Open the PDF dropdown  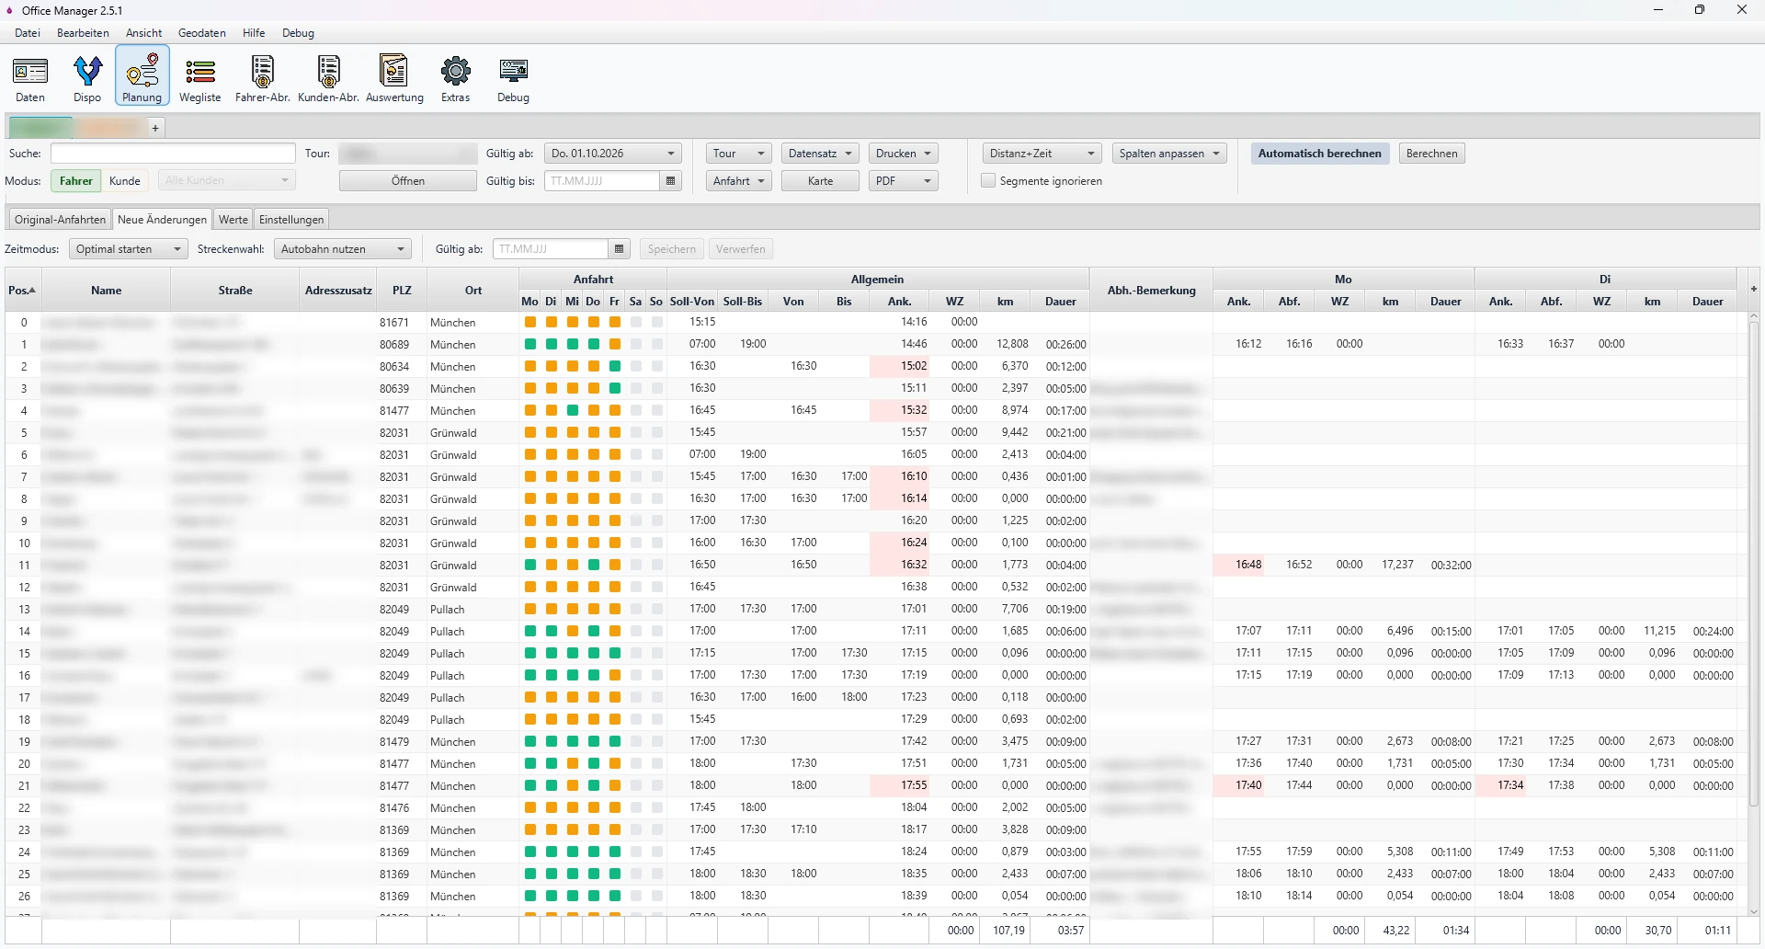(903, 181)
